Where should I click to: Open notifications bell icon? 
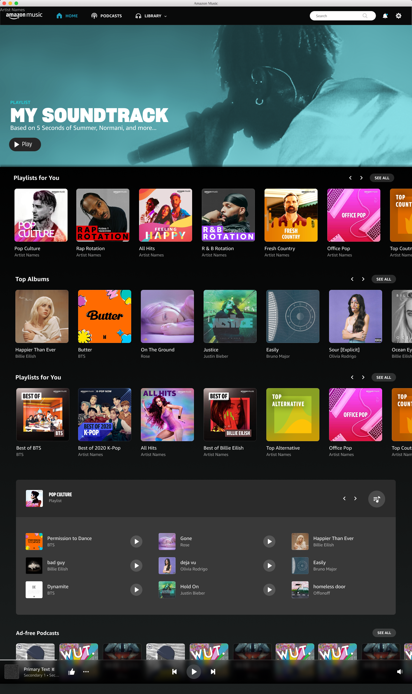pyautogui.click(x=385, y=16)
